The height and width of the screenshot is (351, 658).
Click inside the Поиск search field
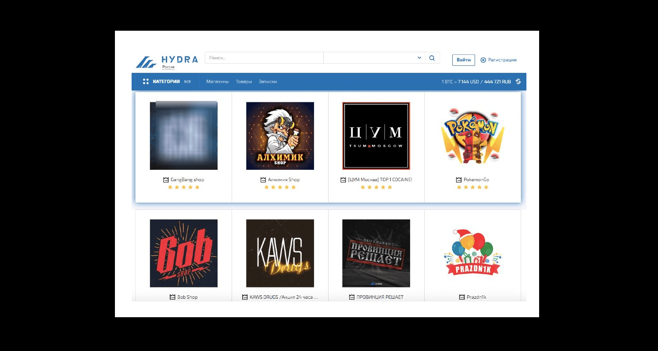(263, 57)
